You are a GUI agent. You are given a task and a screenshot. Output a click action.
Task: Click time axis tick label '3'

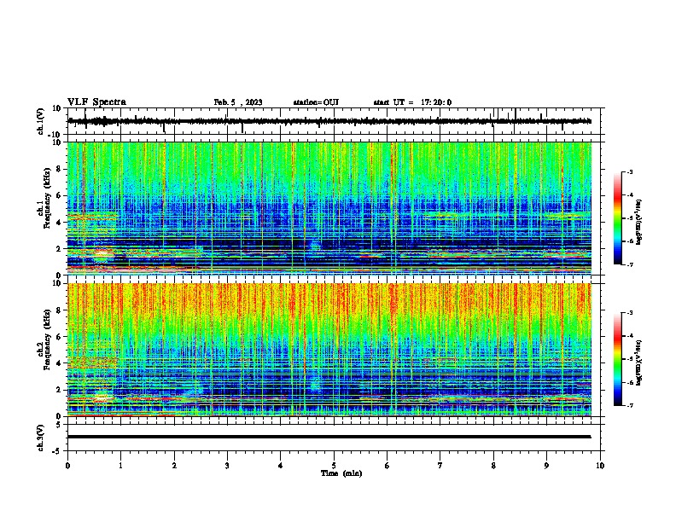click(227, 466)
